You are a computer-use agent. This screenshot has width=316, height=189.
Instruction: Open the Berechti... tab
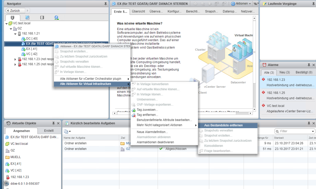click(x=193, y=12)
